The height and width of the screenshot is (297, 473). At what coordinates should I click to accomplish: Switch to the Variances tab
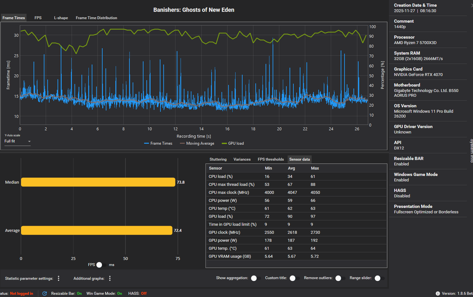tap(242, 159)
